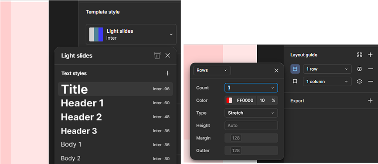
Task: Open the Light slides template dropdown
Action: pyautogui.click(x=131, y=34)
